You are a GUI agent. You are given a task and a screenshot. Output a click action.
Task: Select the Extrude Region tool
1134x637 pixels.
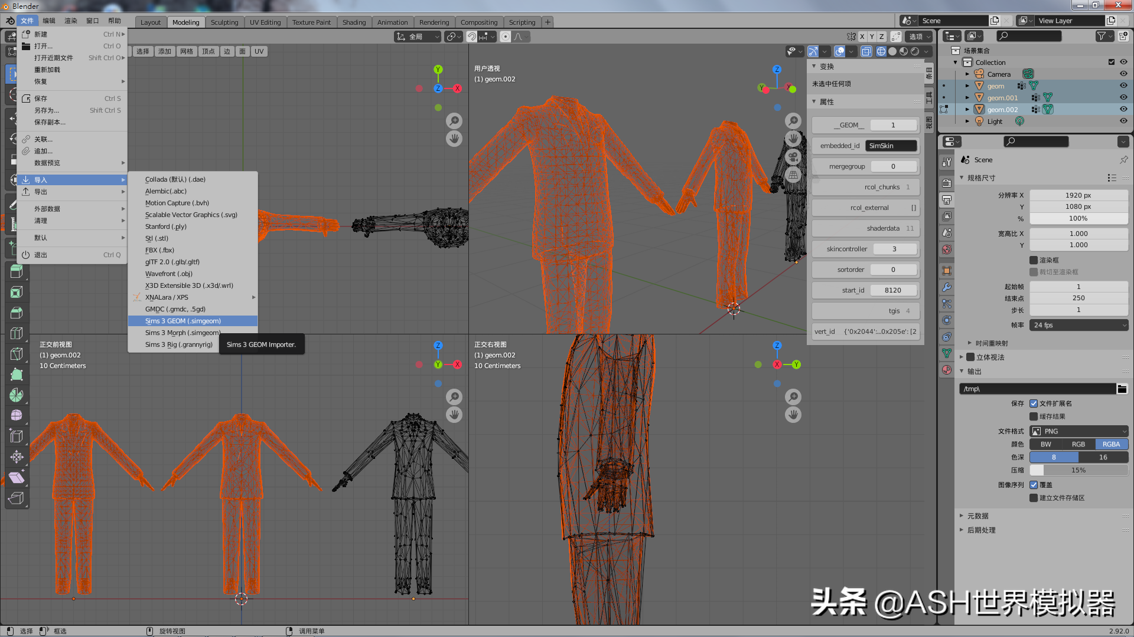[x=17, y=271]
